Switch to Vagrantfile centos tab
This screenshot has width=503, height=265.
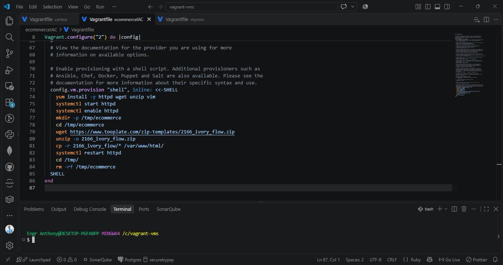(49, 19)
